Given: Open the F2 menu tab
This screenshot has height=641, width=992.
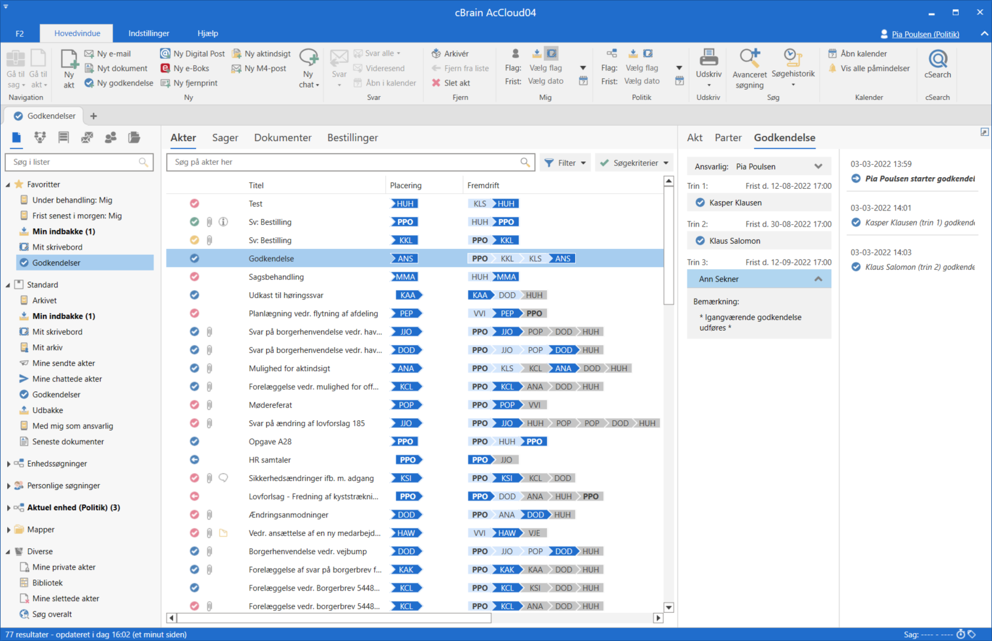Looking at the screenshot, I should click(20, 33).
